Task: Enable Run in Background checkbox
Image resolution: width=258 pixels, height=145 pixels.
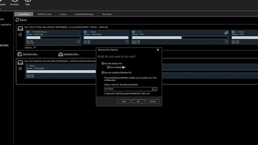Action: tap(108, 67)
